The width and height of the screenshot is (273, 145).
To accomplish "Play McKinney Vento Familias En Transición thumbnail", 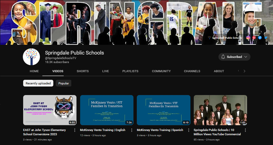I will pos(164,110).
